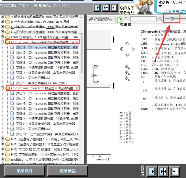Open Comfort 页码 3 Climatronic 后温 page

tap(47, 98)
